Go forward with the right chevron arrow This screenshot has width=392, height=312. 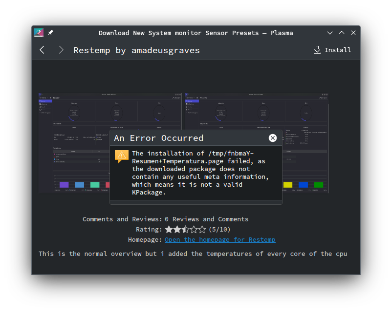tap(61, 50)
